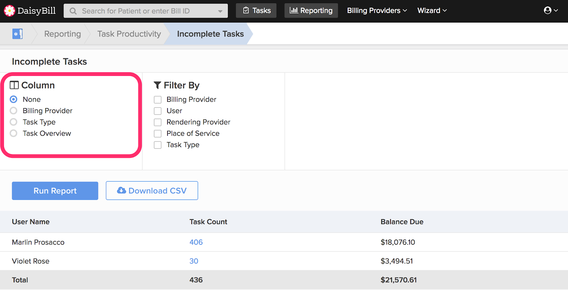Click the Column layout icon
Screen dimensions: 568x290
14,85
